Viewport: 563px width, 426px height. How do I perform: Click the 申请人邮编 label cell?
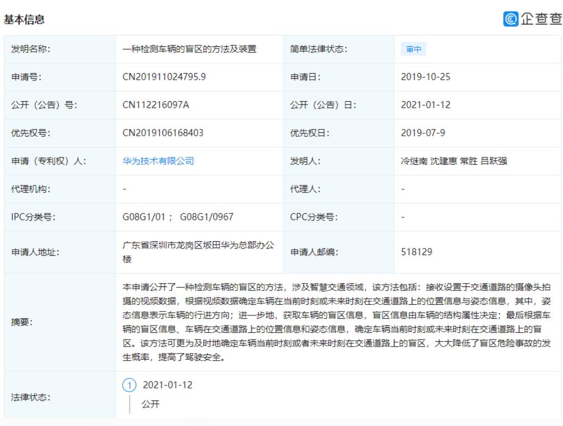pyautogui.click(x=338, y=252)
